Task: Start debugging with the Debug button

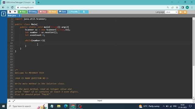Action: tap(33, 12)
